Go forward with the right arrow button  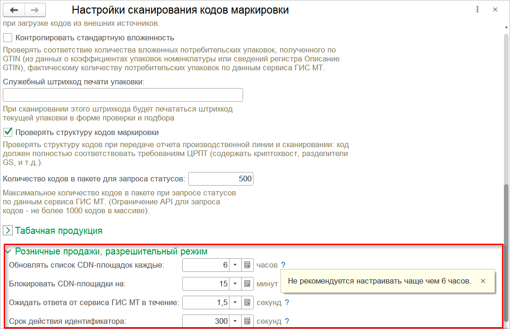pyautogui.click(x=35, y=10)
